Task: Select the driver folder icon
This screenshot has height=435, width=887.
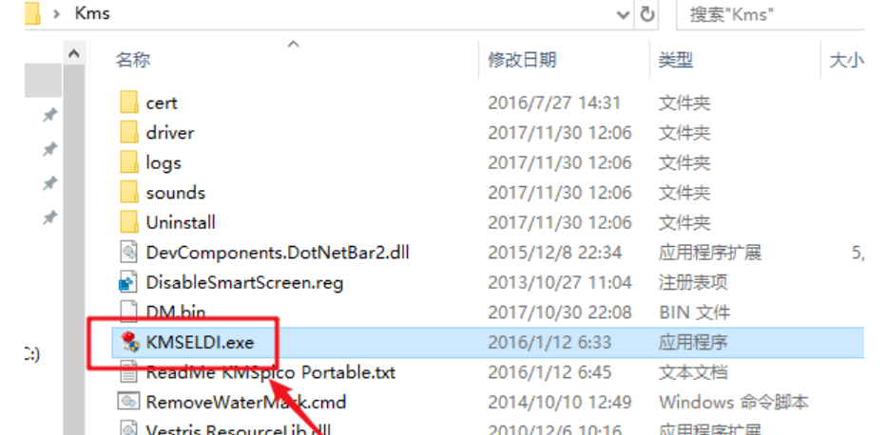Action: tap(129, 133)
